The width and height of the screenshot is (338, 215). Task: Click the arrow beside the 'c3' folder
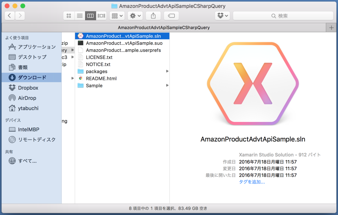tap(73, 57)
